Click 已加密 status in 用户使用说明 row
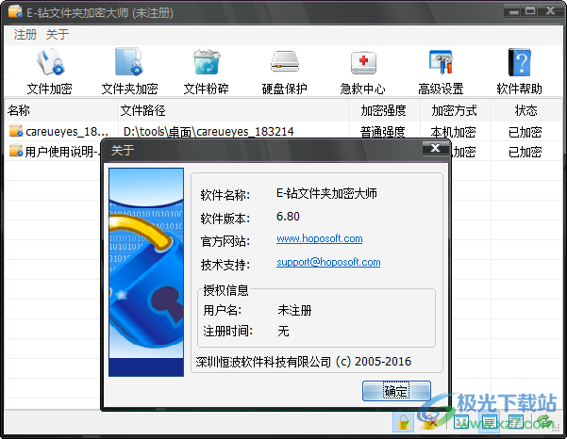The width and height of the screenshot is (567, 439). tap(525, 152)
